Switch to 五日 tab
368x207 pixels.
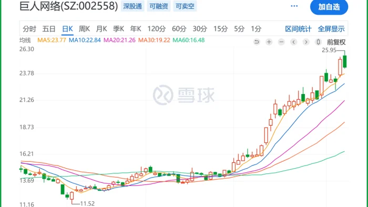[49, 29]
